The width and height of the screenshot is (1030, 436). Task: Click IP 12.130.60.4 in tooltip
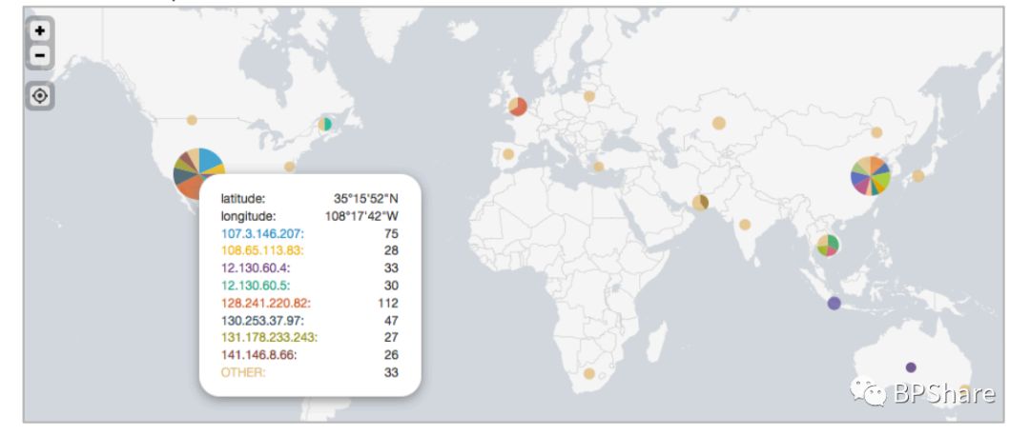tap(255, 268)
